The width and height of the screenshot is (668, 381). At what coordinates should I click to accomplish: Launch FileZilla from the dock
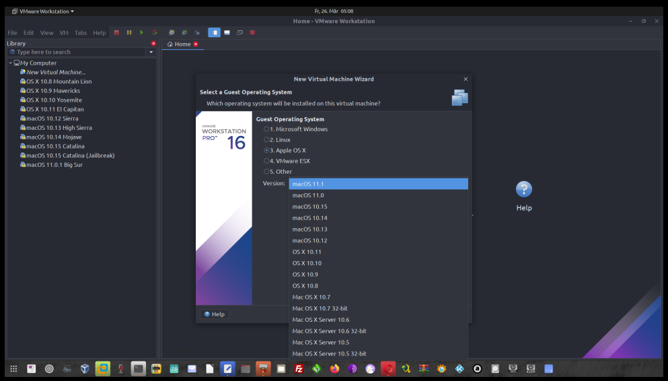(x=299, y=369)
